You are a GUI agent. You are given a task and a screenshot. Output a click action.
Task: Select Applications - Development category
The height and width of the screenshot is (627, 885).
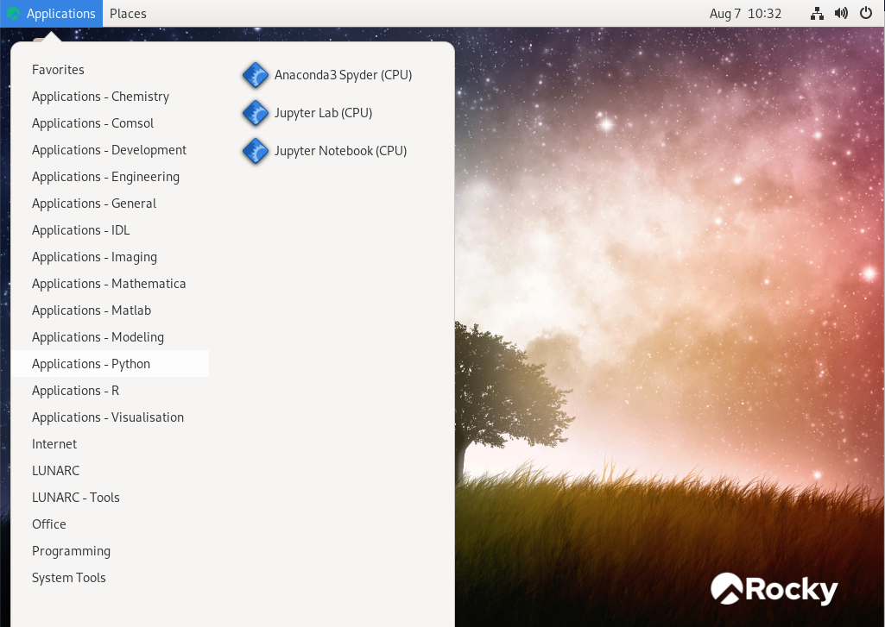click(110, 150)
